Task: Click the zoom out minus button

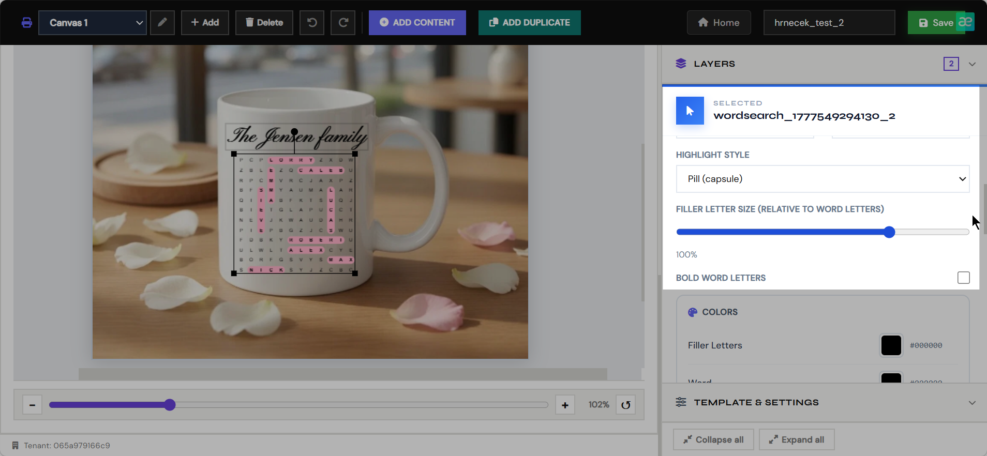Action: tap(32, 405)
